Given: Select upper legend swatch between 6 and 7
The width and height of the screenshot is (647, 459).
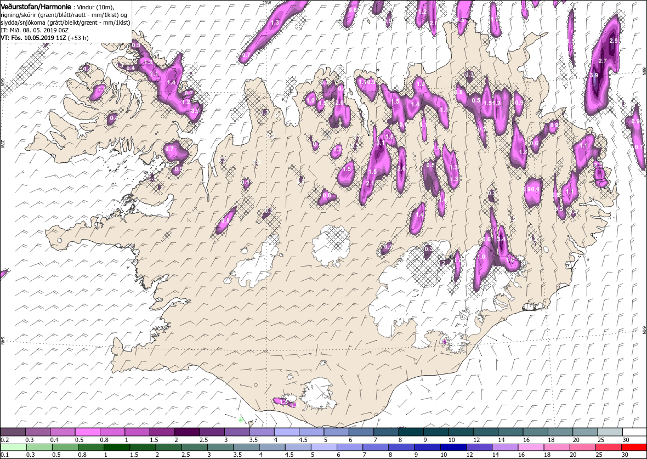Looking at the screenshot, I should [x=361, y=432].
